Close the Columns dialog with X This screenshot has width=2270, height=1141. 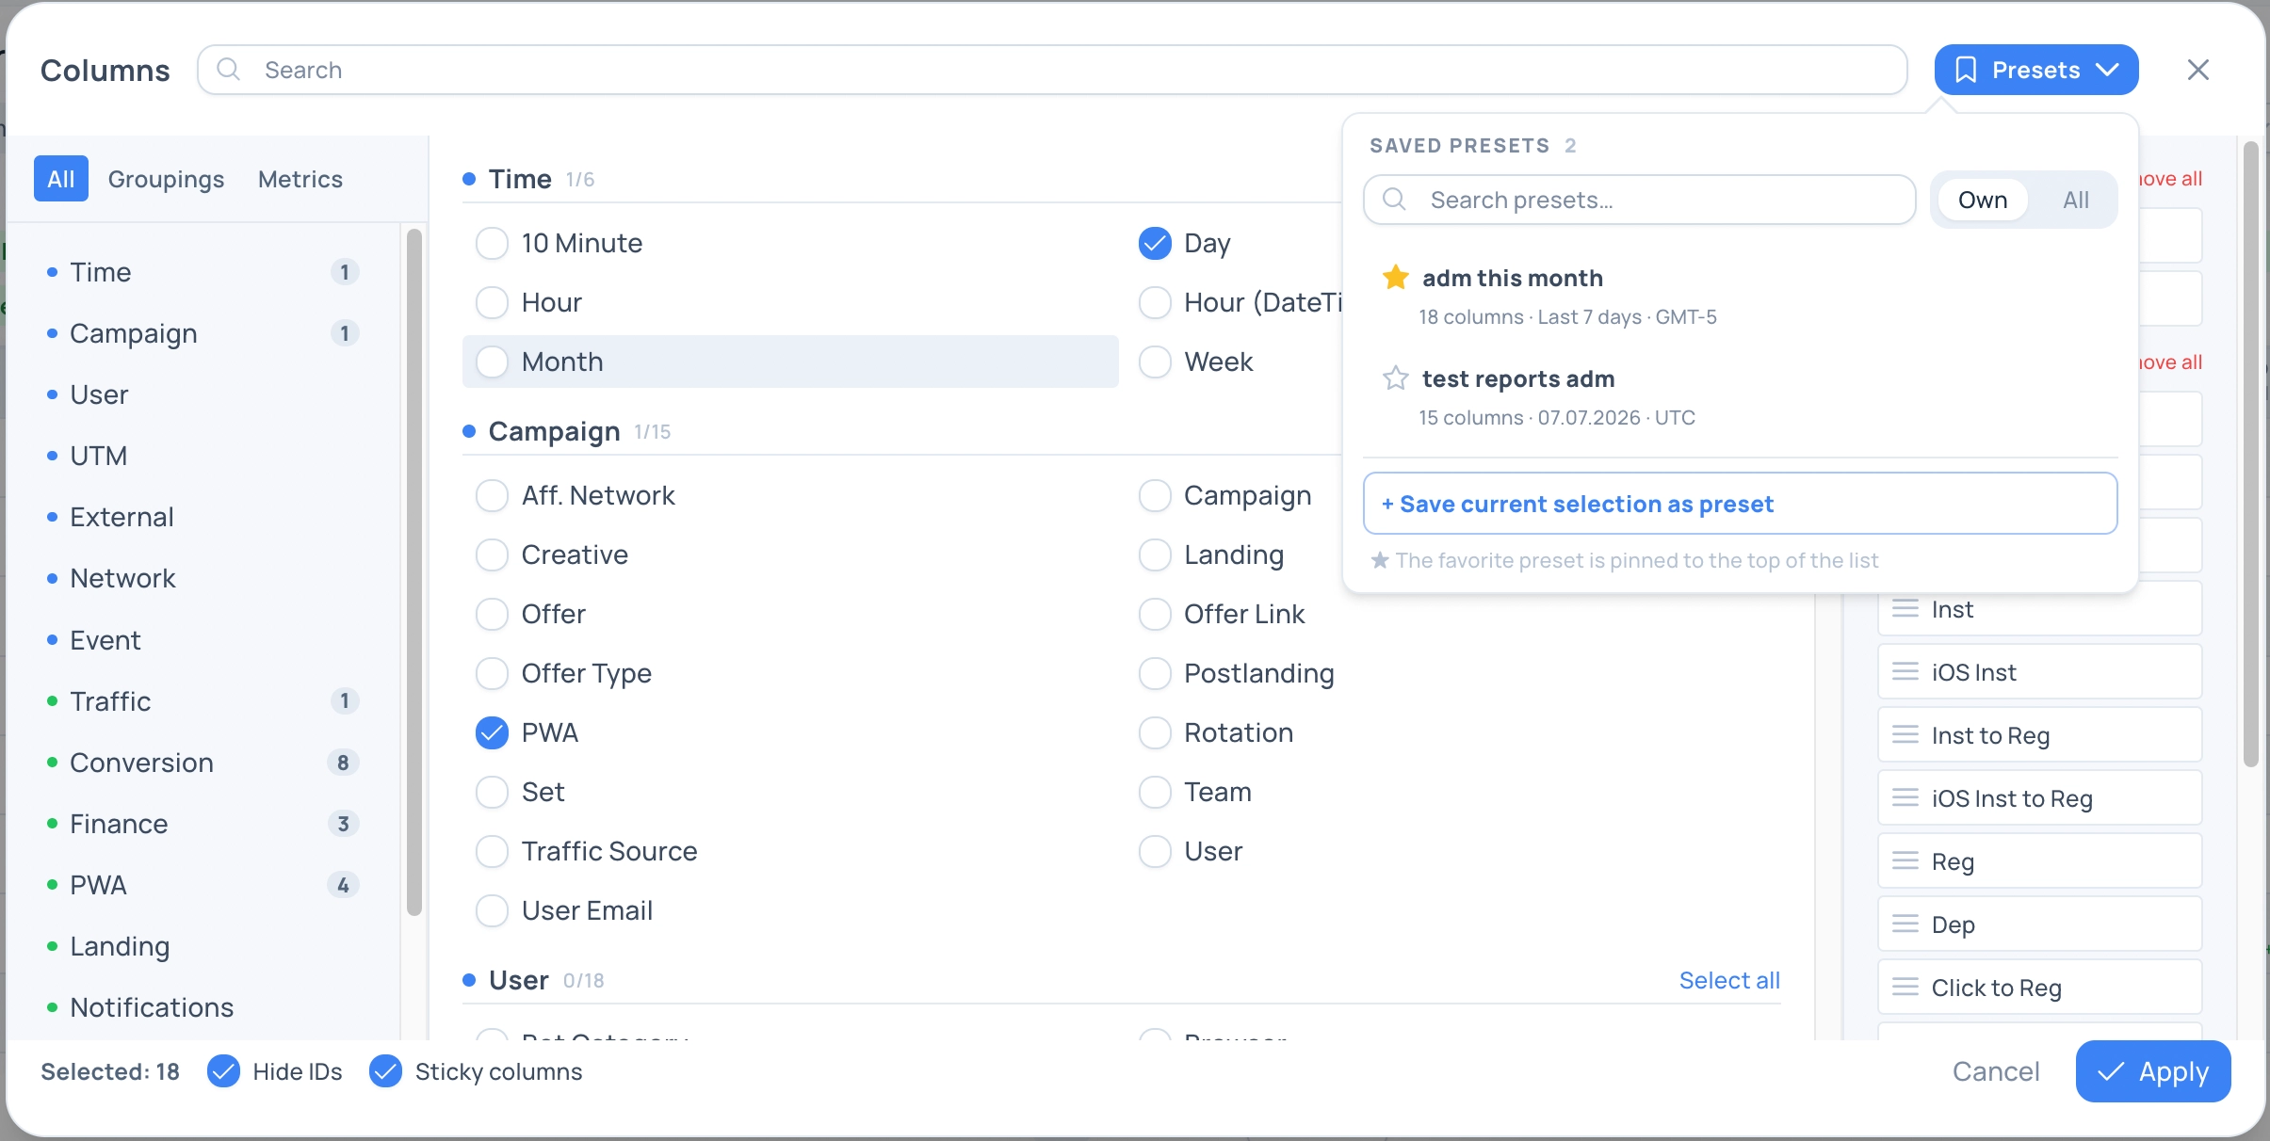point(2197,70)
